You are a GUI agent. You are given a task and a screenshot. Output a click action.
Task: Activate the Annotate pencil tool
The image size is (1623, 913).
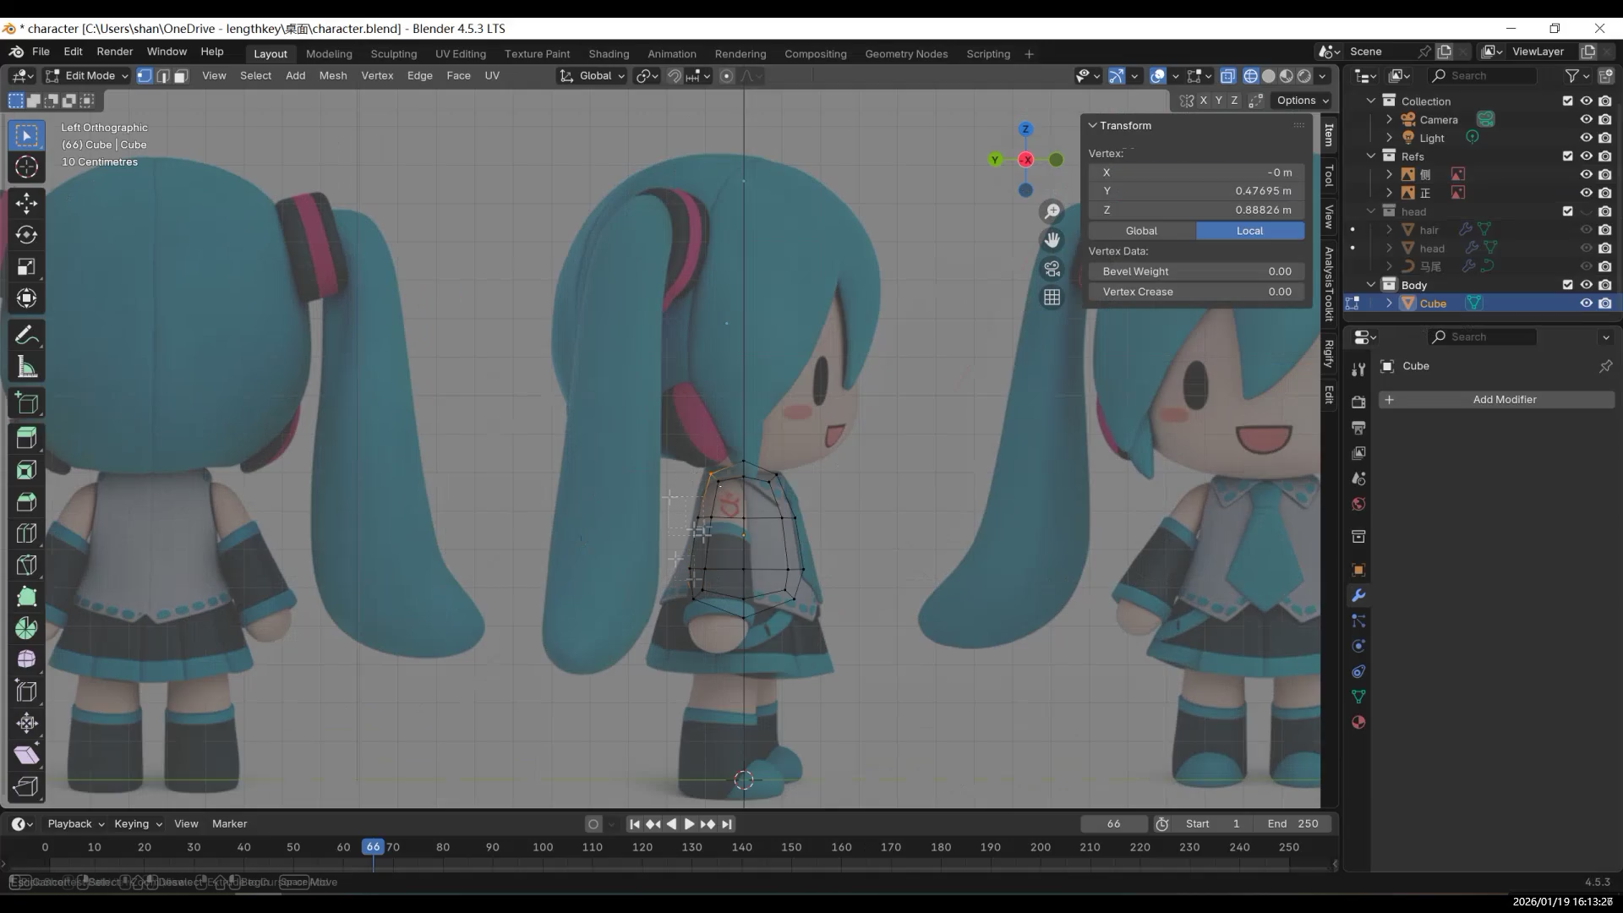tap(26, 336)
